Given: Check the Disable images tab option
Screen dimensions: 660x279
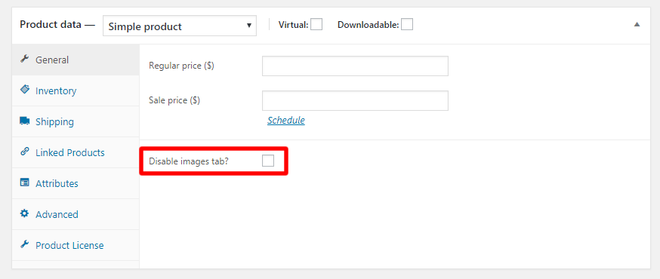Looking at the screenshot, I should coord(268,161).
